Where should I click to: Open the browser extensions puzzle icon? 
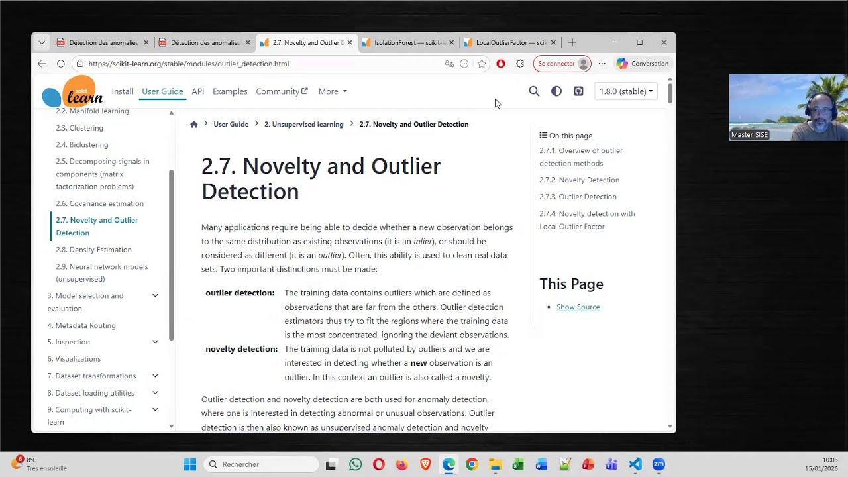(x=520, y=64)
